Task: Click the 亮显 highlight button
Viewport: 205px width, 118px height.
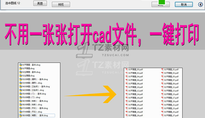Action: coord(40,3)
